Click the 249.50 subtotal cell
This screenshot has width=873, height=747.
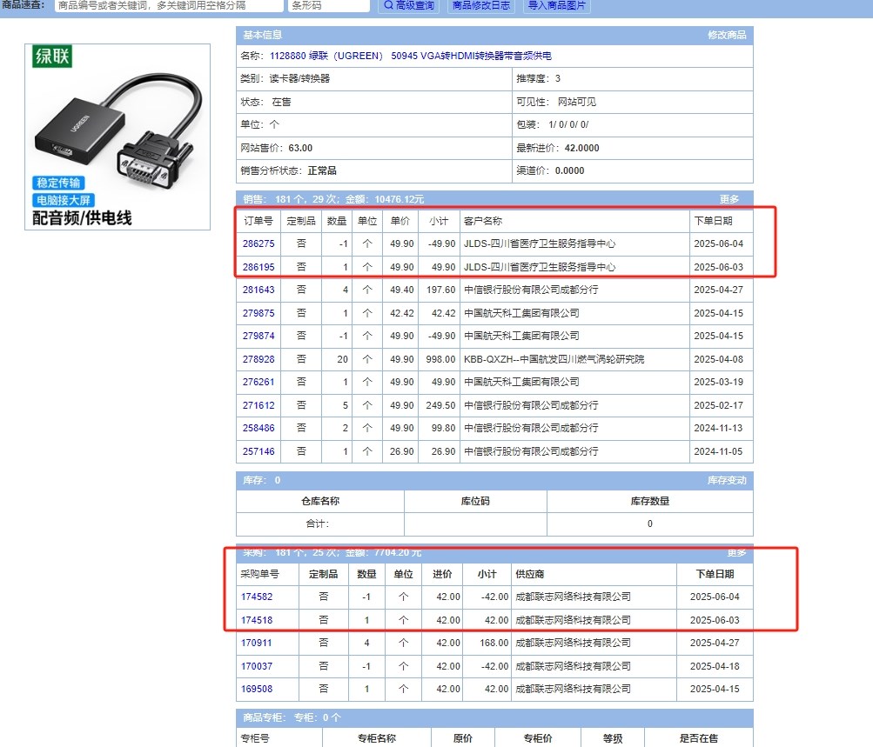(x=440, y=405)
